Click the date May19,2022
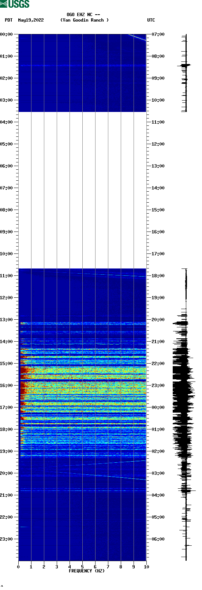 [x=31, y=20]
